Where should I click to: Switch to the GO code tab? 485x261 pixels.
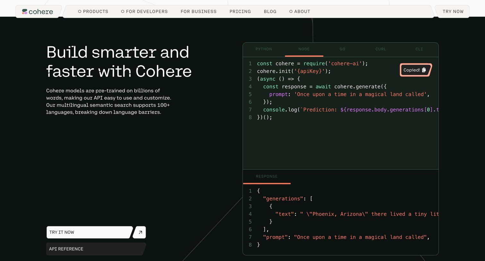coord(343,49)
